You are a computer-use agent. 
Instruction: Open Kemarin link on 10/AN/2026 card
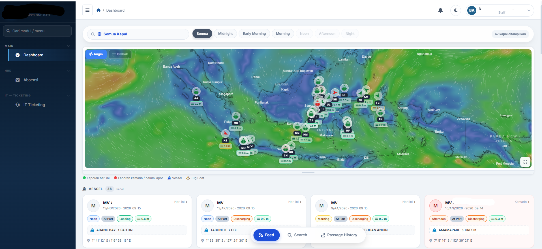522,202
